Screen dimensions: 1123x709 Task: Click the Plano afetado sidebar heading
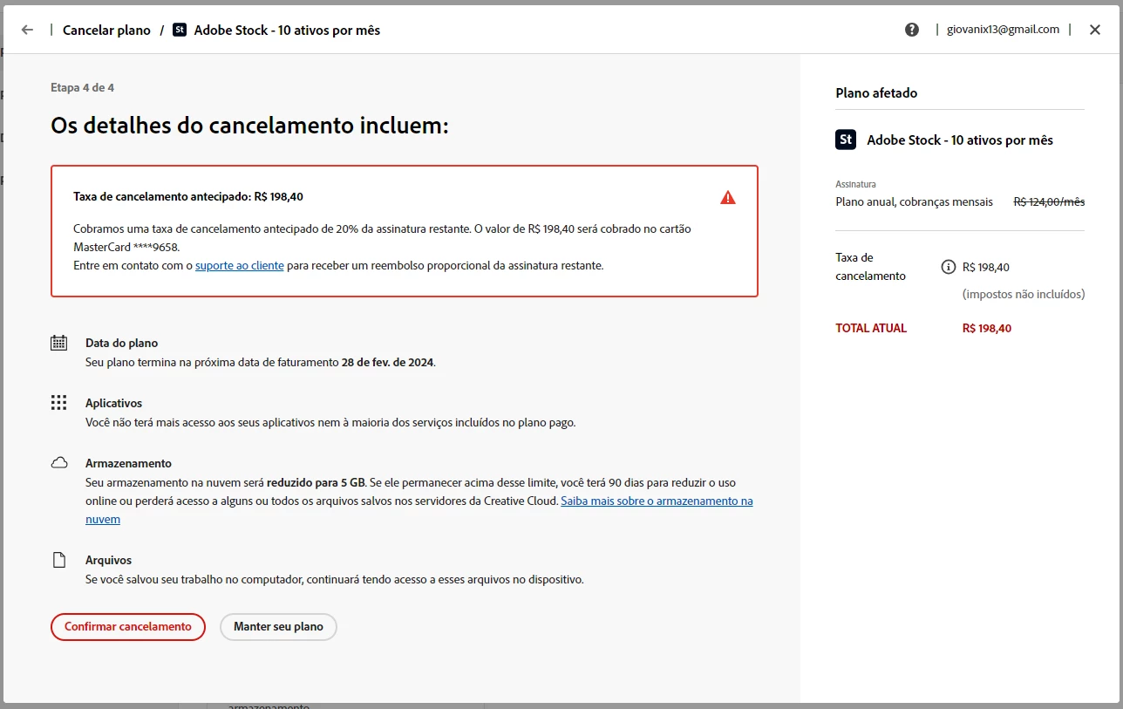876,93
